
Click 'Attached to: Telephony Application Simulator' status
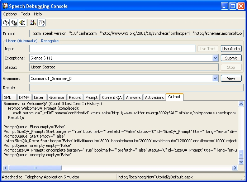41,177
